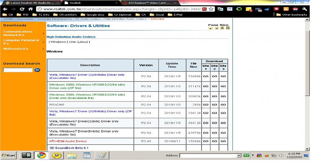Click the PC Audio Codecs breadcrumb link

(88, 19)
